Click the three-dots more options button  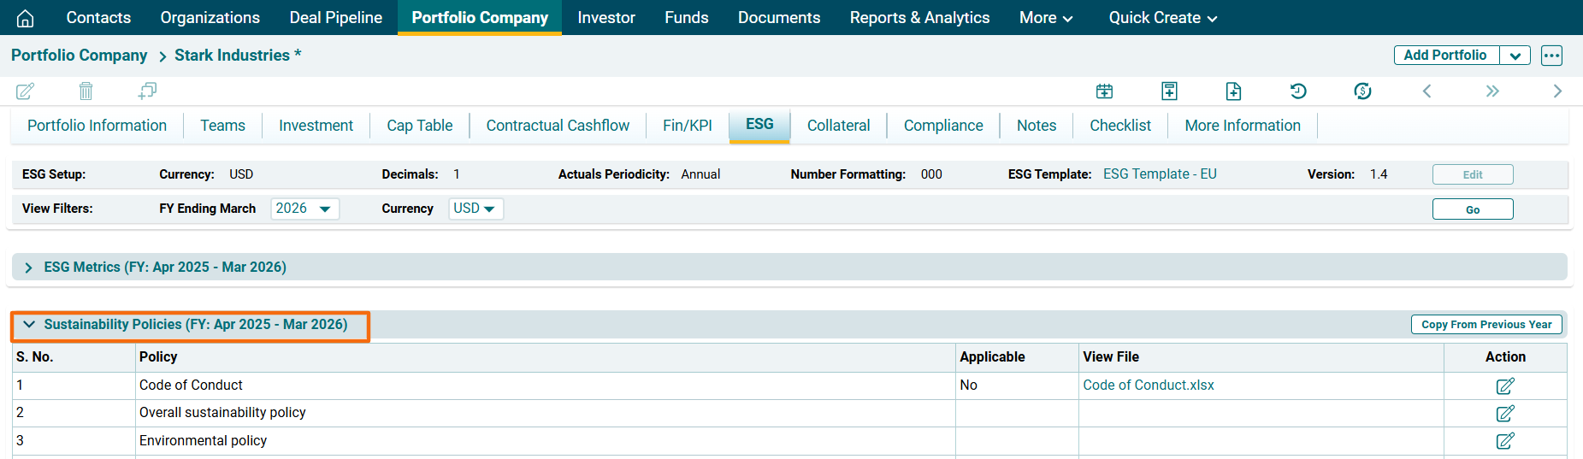tap(1551, 56)
